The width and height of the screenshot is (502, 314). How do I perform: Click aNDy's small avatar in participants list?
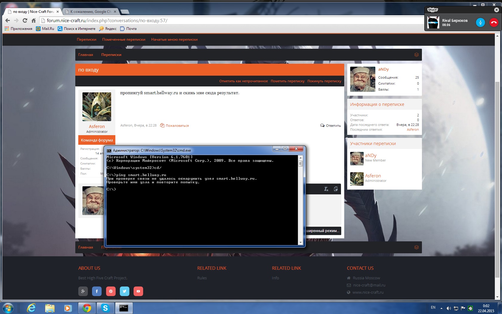coord(357,158)
